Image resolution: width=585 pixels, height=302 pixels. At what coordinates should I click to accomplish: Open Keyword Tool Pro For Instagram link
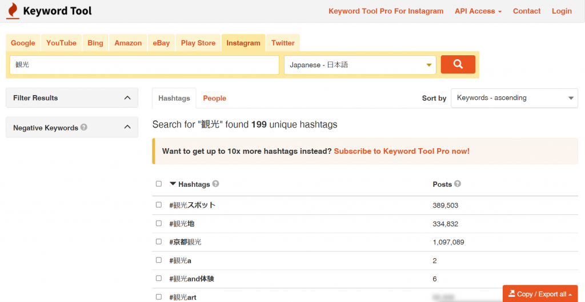(x=386, y=11)
